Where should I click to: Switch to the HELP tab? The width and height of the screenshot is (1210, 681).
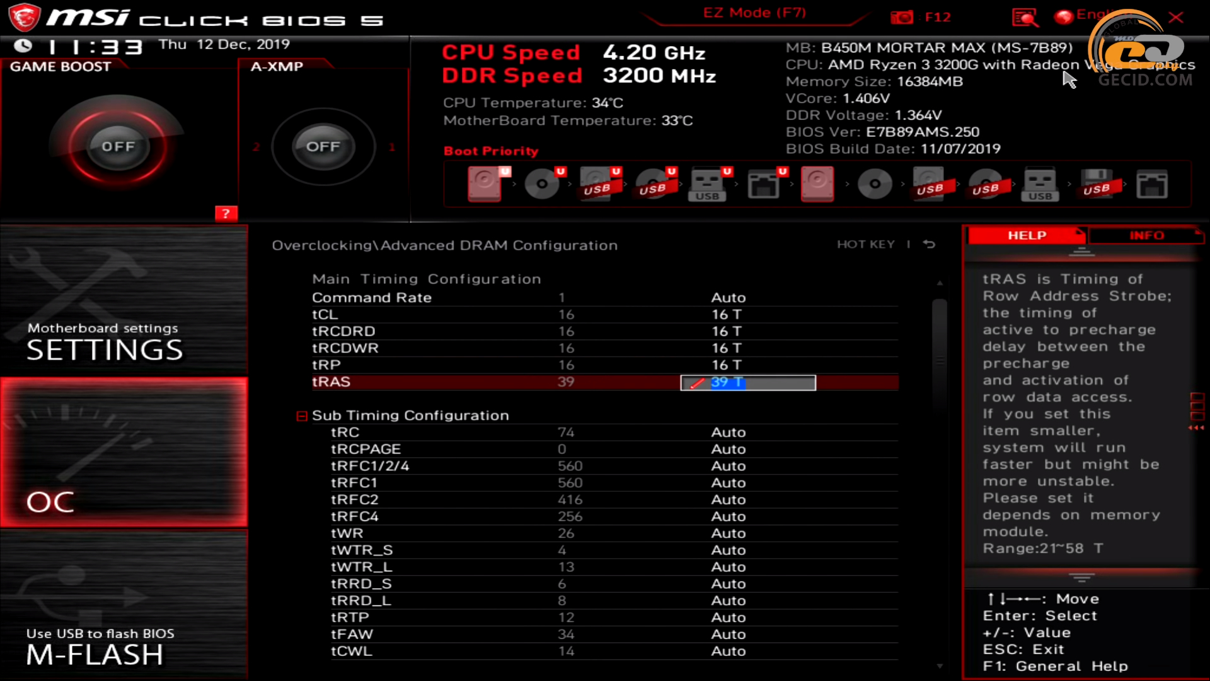coord(1027,235)
